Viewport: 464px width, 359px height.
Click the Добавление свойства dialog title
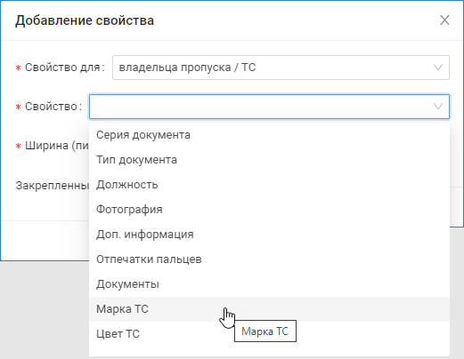pyautogui.click(x=85, y=20)
